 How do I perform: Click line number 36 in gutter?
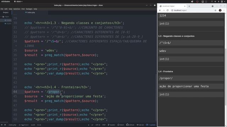point(15,55)
